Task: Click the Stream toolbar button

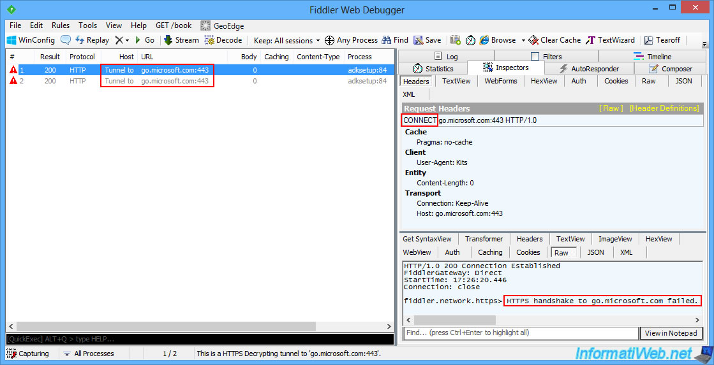Action: [181, 40]
